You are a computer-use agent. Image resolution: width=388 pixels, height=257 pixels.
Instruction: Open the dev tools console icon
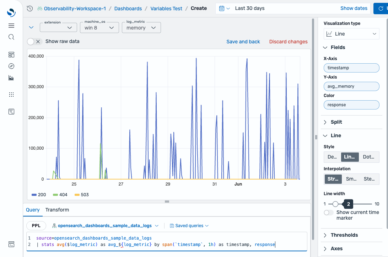pyautogui.click(x=11, y=244)
